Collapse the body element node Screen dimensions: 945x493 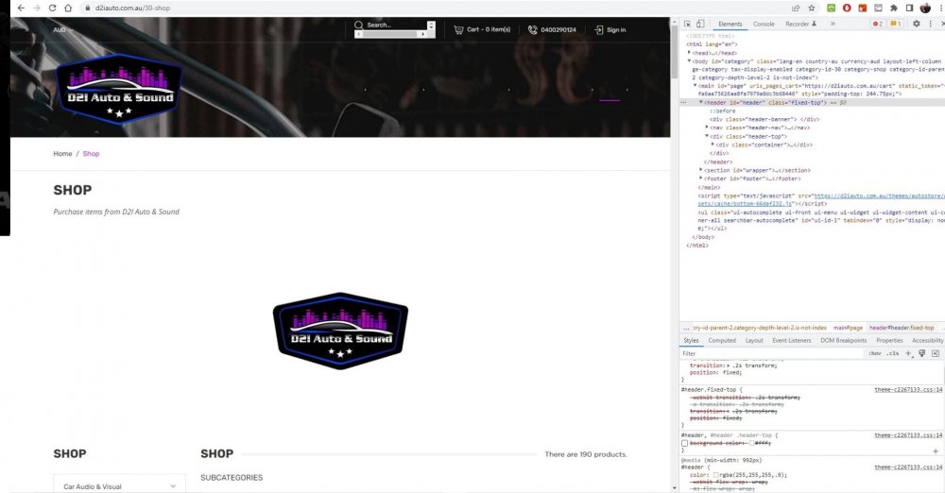[690, 60]
